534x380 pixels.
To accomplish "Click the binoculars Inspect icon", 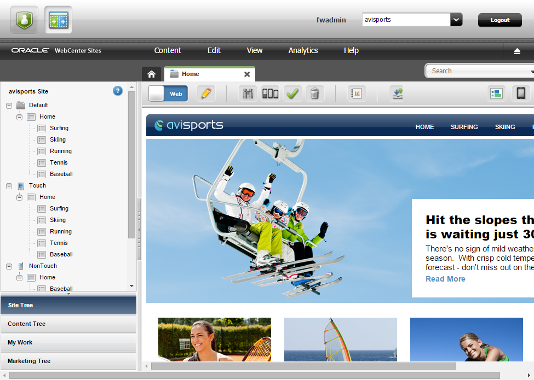I will pyautogui.click(x=248, y=93).
